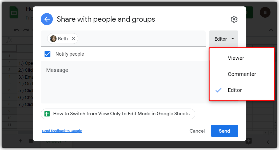279x150 pixels.
Task: Click Cancel in the share dialog
Action: 197,131
